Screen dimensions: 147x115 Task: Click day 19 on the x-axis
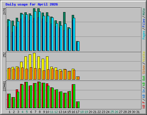(x=86, y=112)
